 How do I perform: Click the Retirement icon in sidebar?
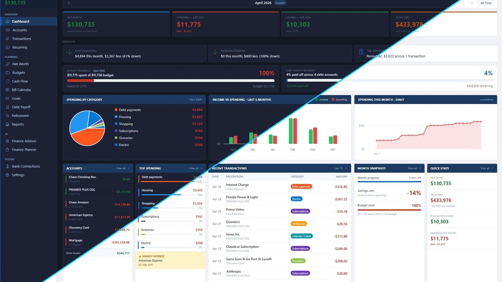pyautogui.click(x=8, y=116)
